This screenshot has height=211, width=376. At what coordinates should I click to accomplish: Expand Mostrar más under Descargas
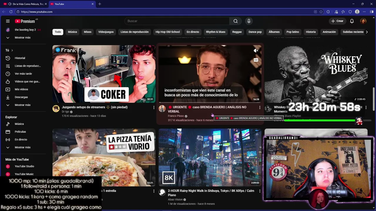point(23,105)
